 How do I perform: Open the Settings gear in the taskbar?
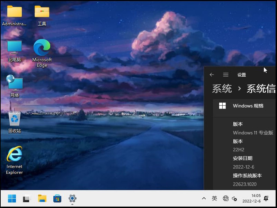point(72,199)
